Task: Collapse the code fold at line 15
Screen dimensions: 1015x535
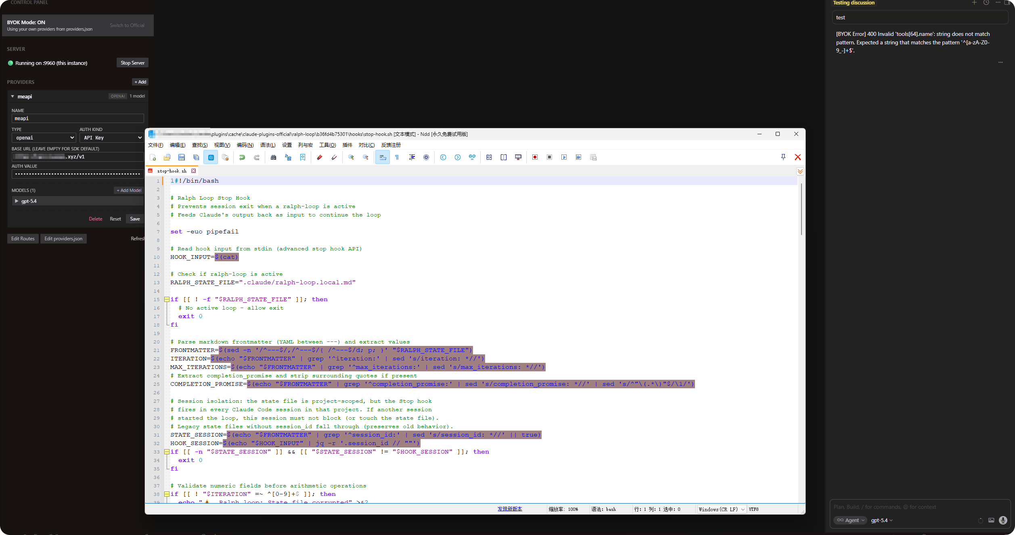Action: [167, 300]
